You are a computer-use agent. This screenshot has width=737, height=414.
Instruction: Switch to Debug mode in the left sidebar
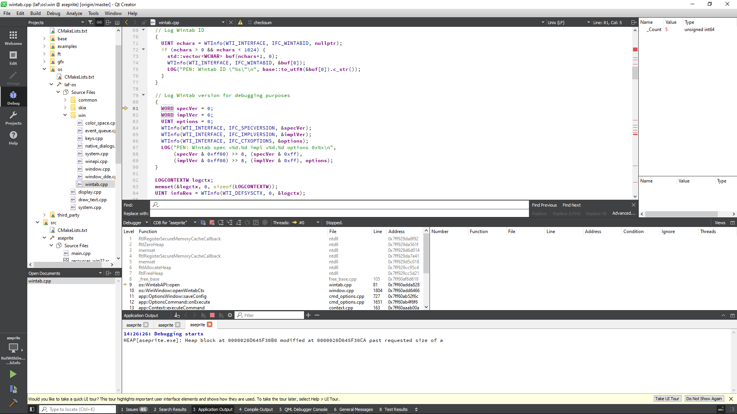13,97
